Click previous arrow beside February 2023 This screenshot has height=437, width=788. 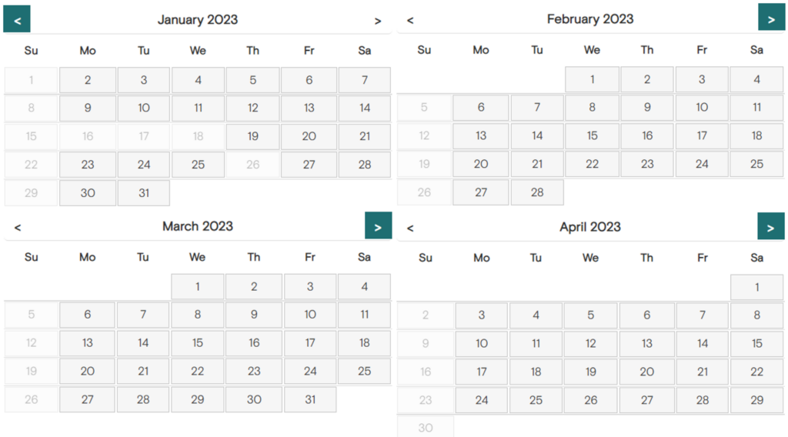pyautogui.click(x=410, y=20)
